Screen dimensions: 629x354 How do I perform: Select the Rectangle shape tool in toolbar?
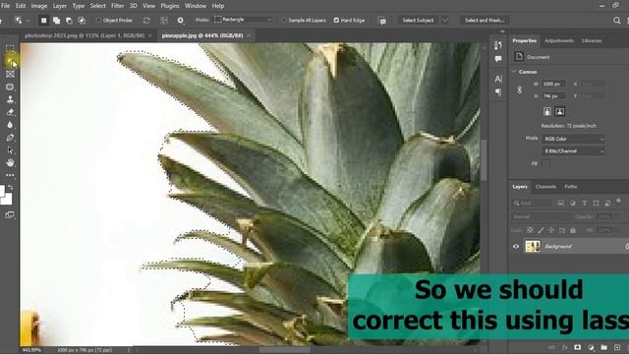[x=10, y=87]
